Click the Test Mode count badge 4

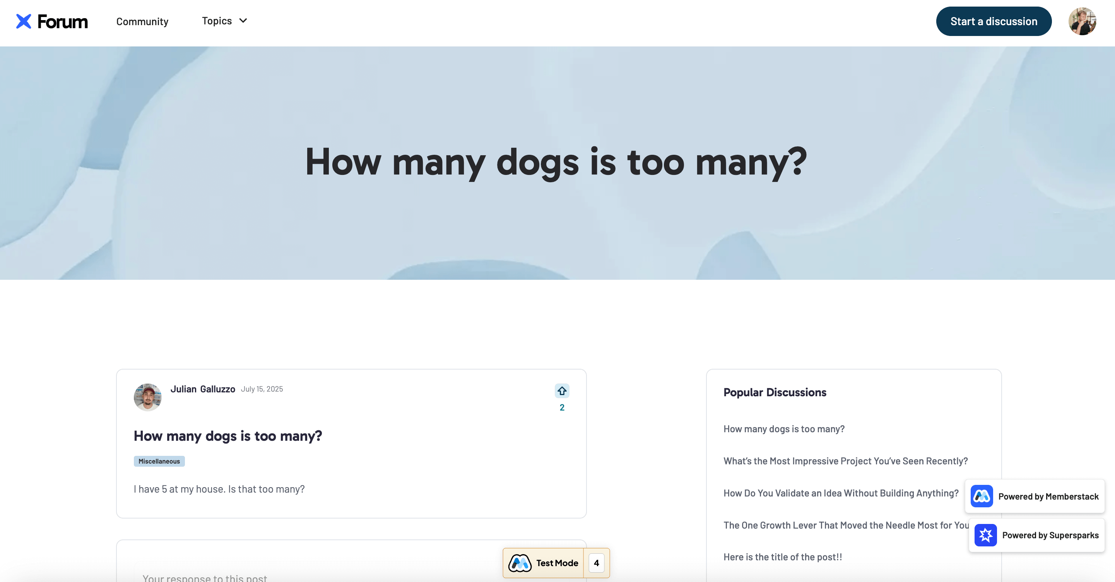pos(596,563)
